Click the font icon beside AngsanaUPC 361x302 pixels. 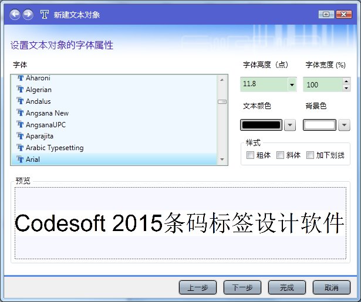click(x=21, y=124)
